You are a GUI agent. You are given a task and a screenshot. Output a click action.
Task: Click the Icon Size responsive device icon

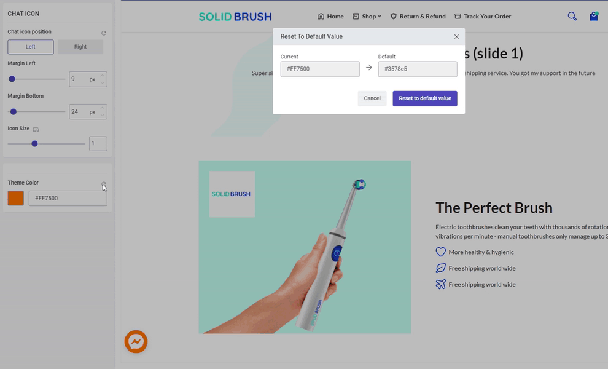(x=36, y=129)
